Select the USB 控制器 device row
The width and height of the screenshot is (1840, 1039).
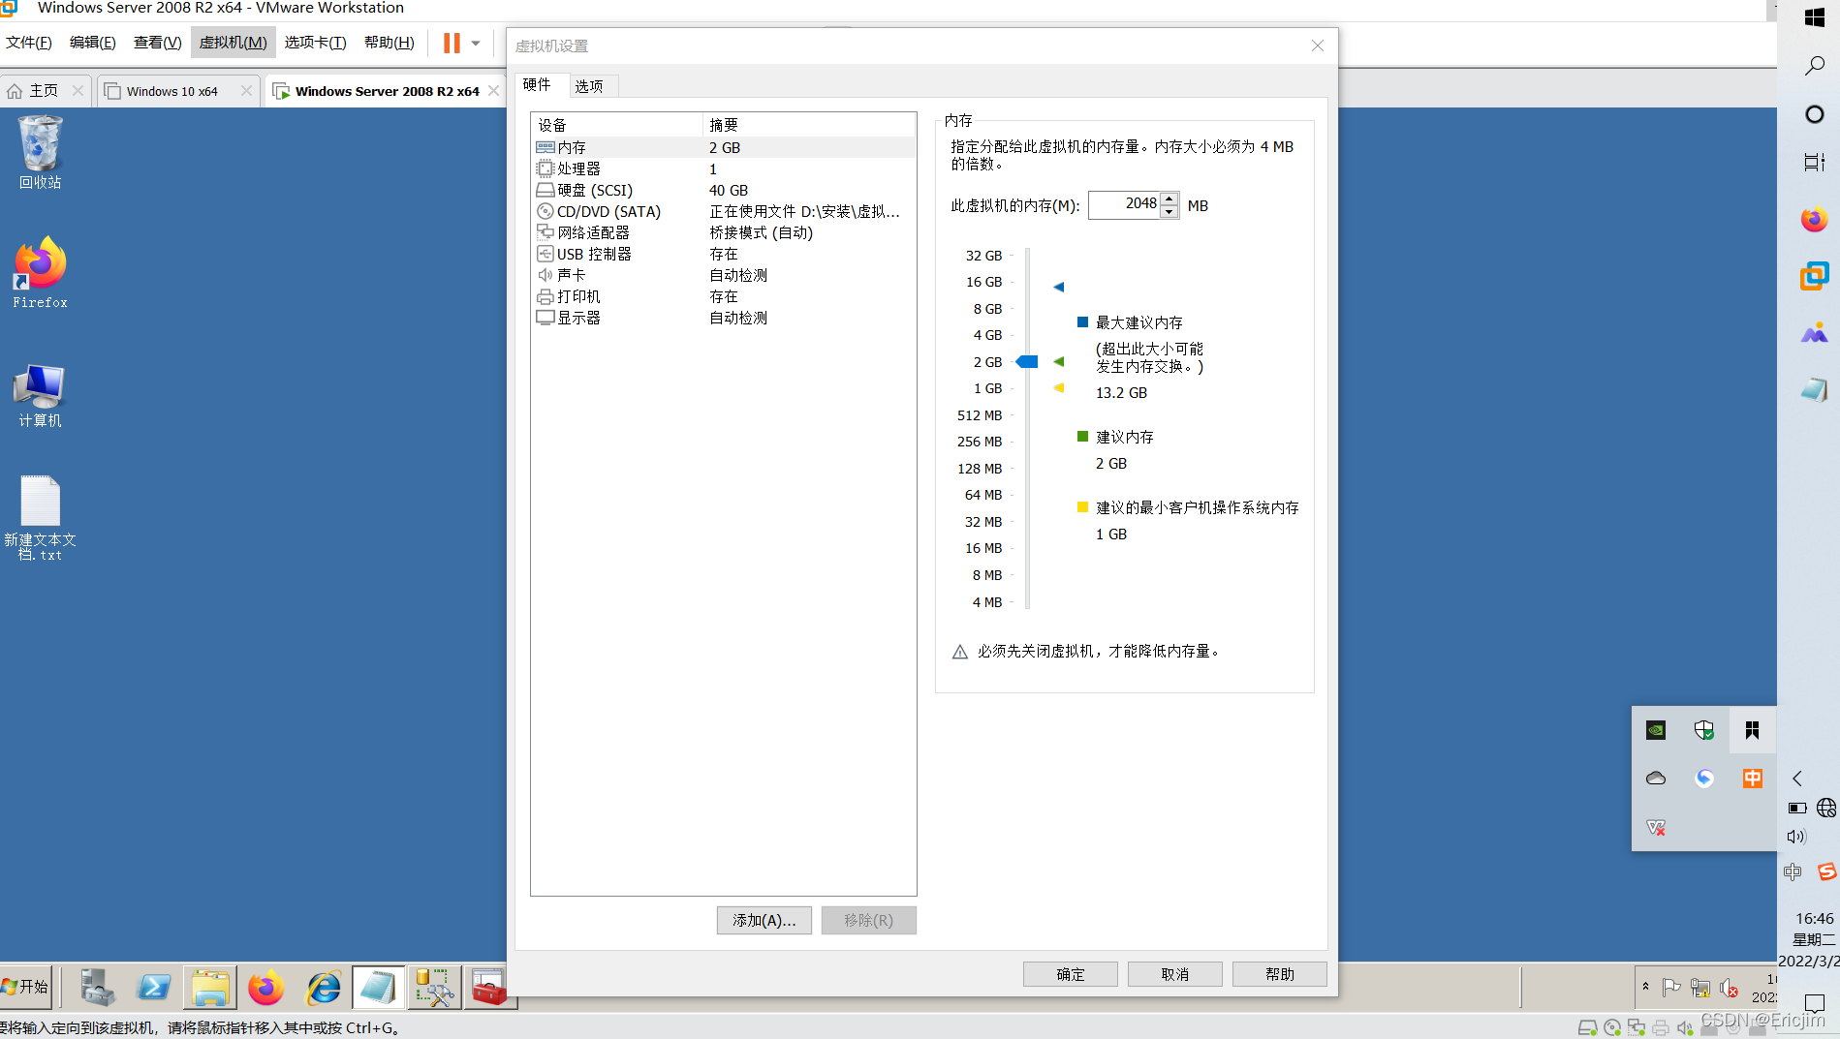723,254
